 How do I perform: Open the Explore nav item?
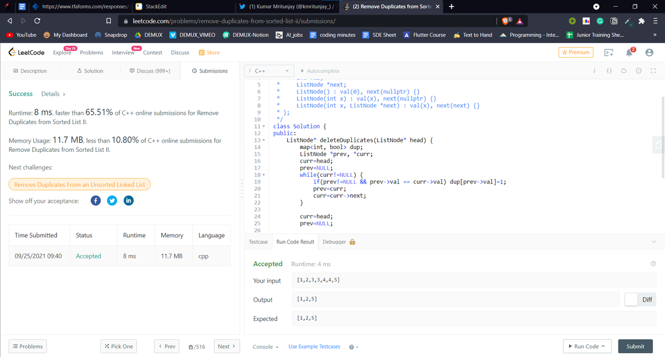pyautogui.click(x=62, y=53)
